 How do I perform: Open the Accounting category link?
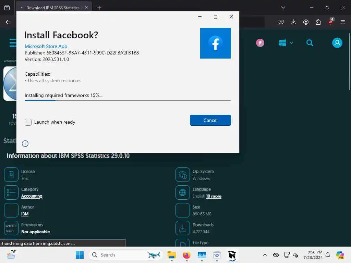[32, 196]
